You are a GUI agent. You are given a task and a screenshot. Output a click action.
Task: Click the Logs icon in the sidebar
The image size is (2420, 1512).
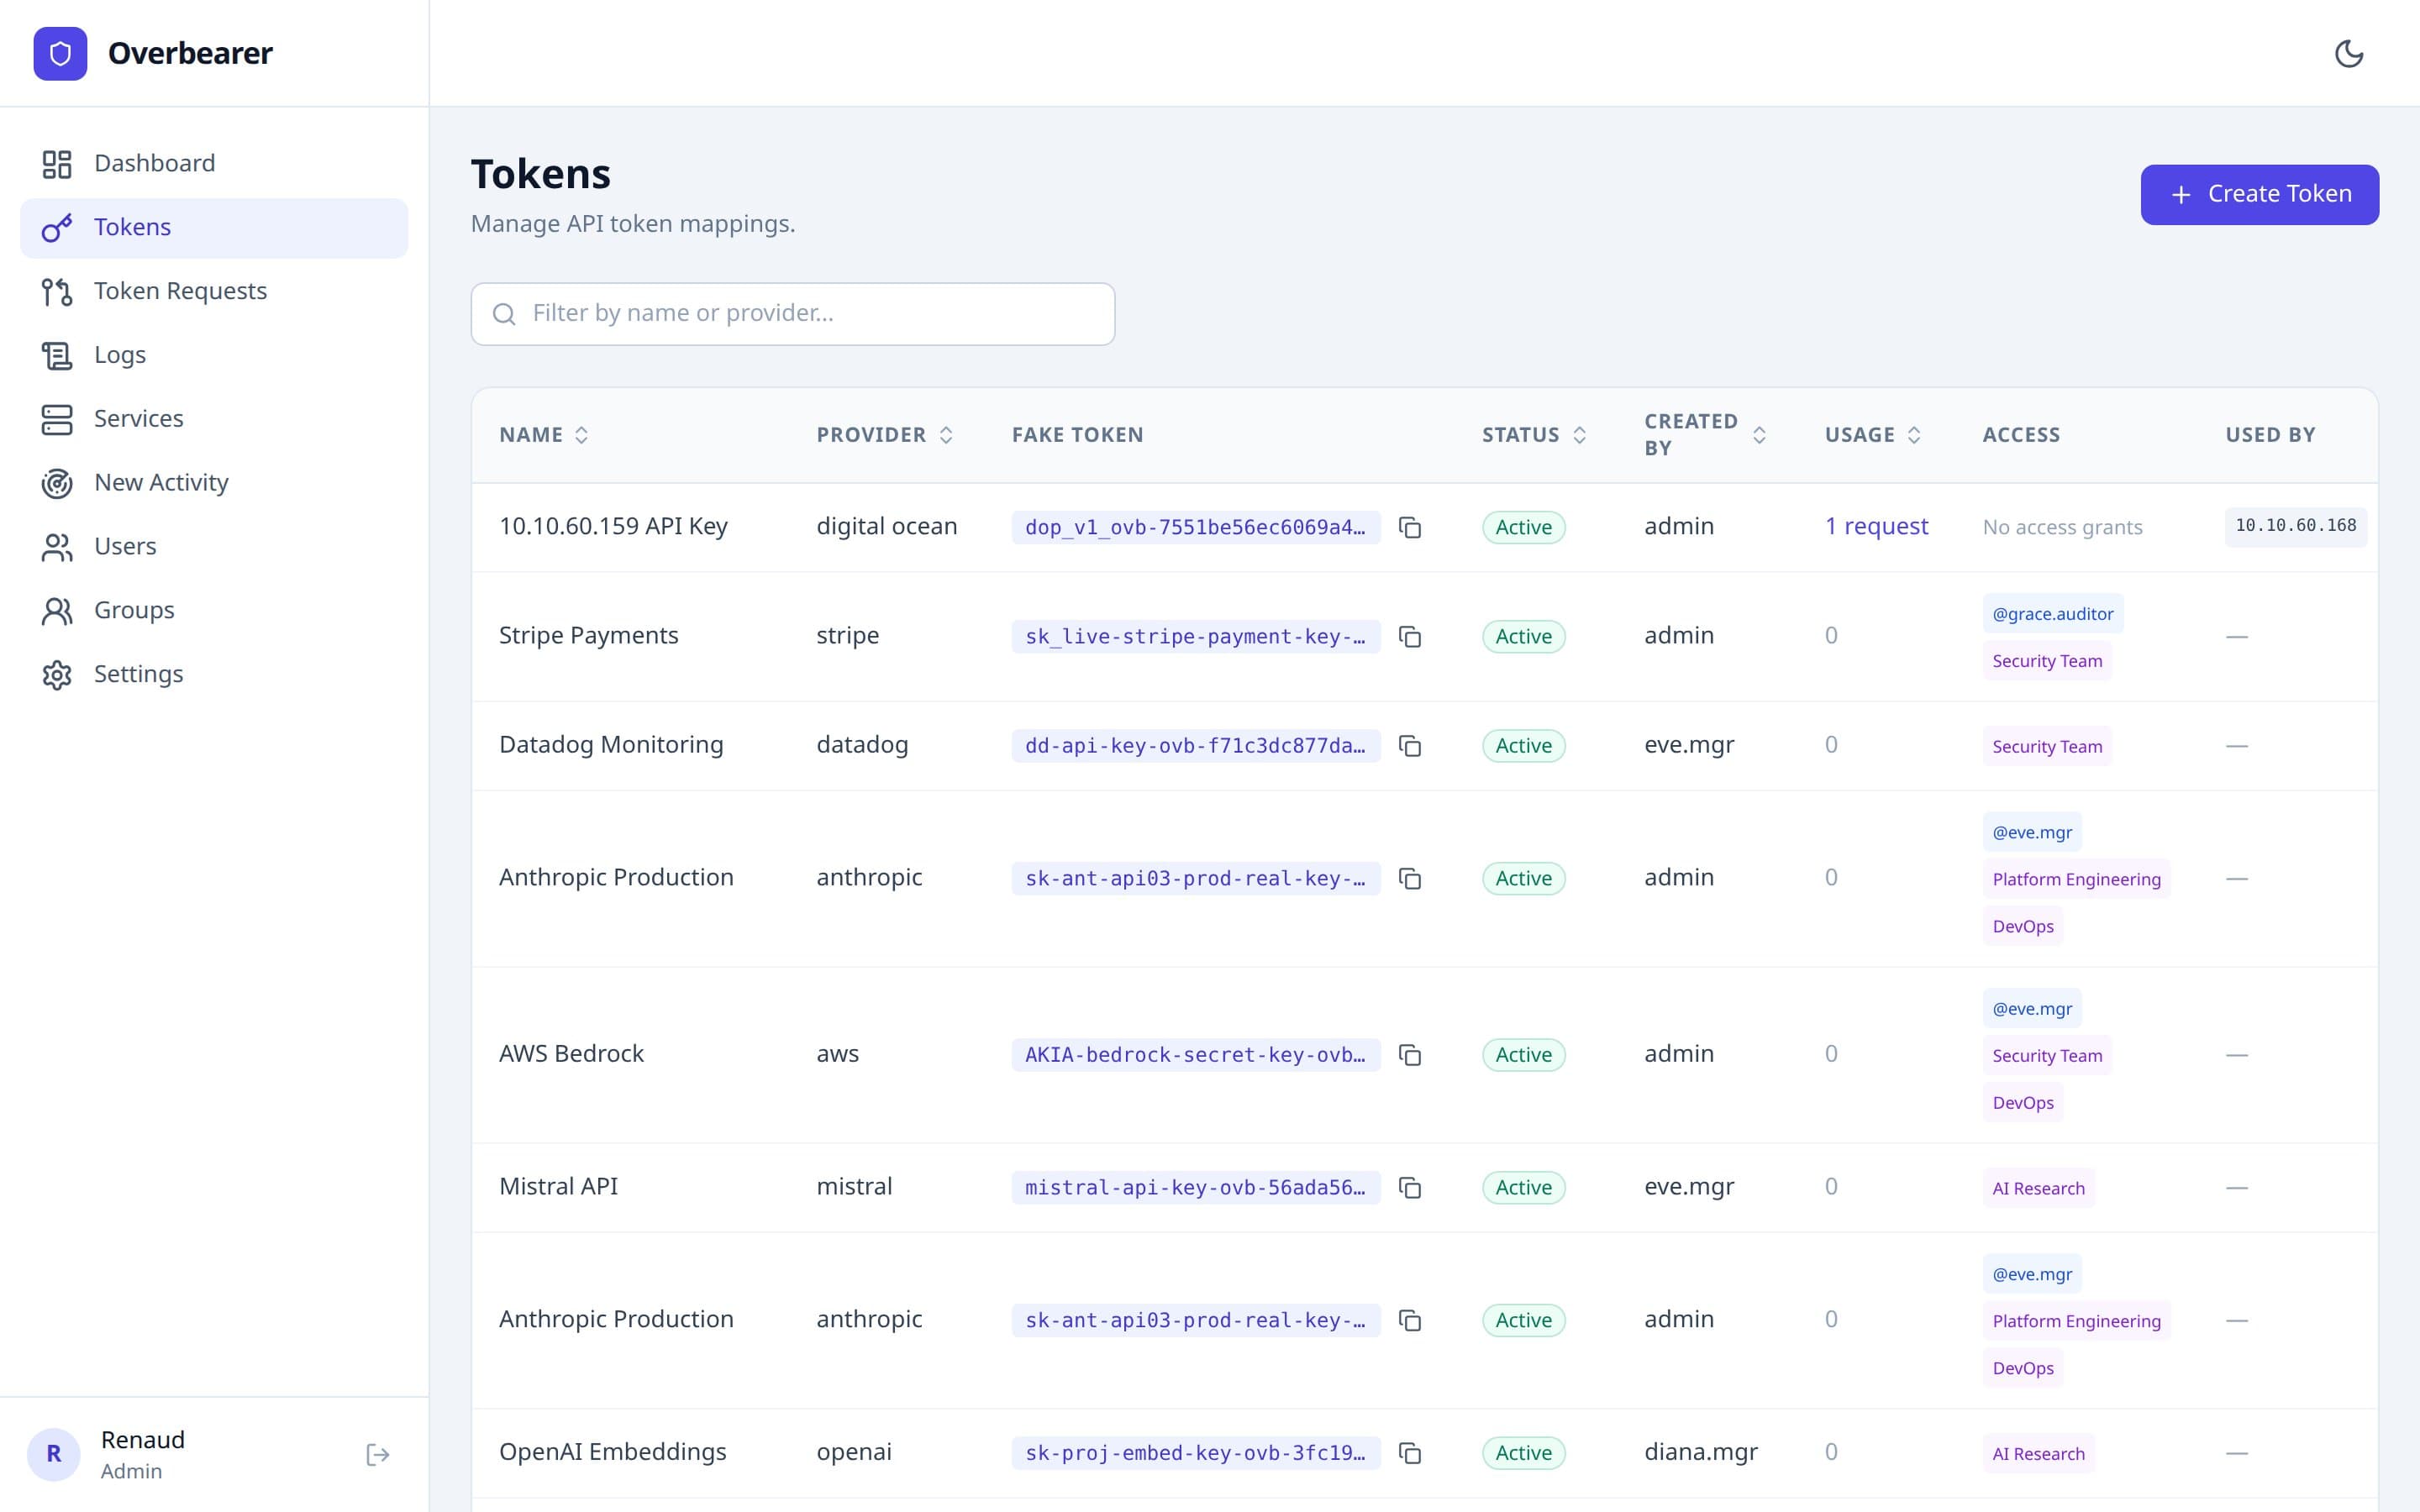(x=57, y=355)
